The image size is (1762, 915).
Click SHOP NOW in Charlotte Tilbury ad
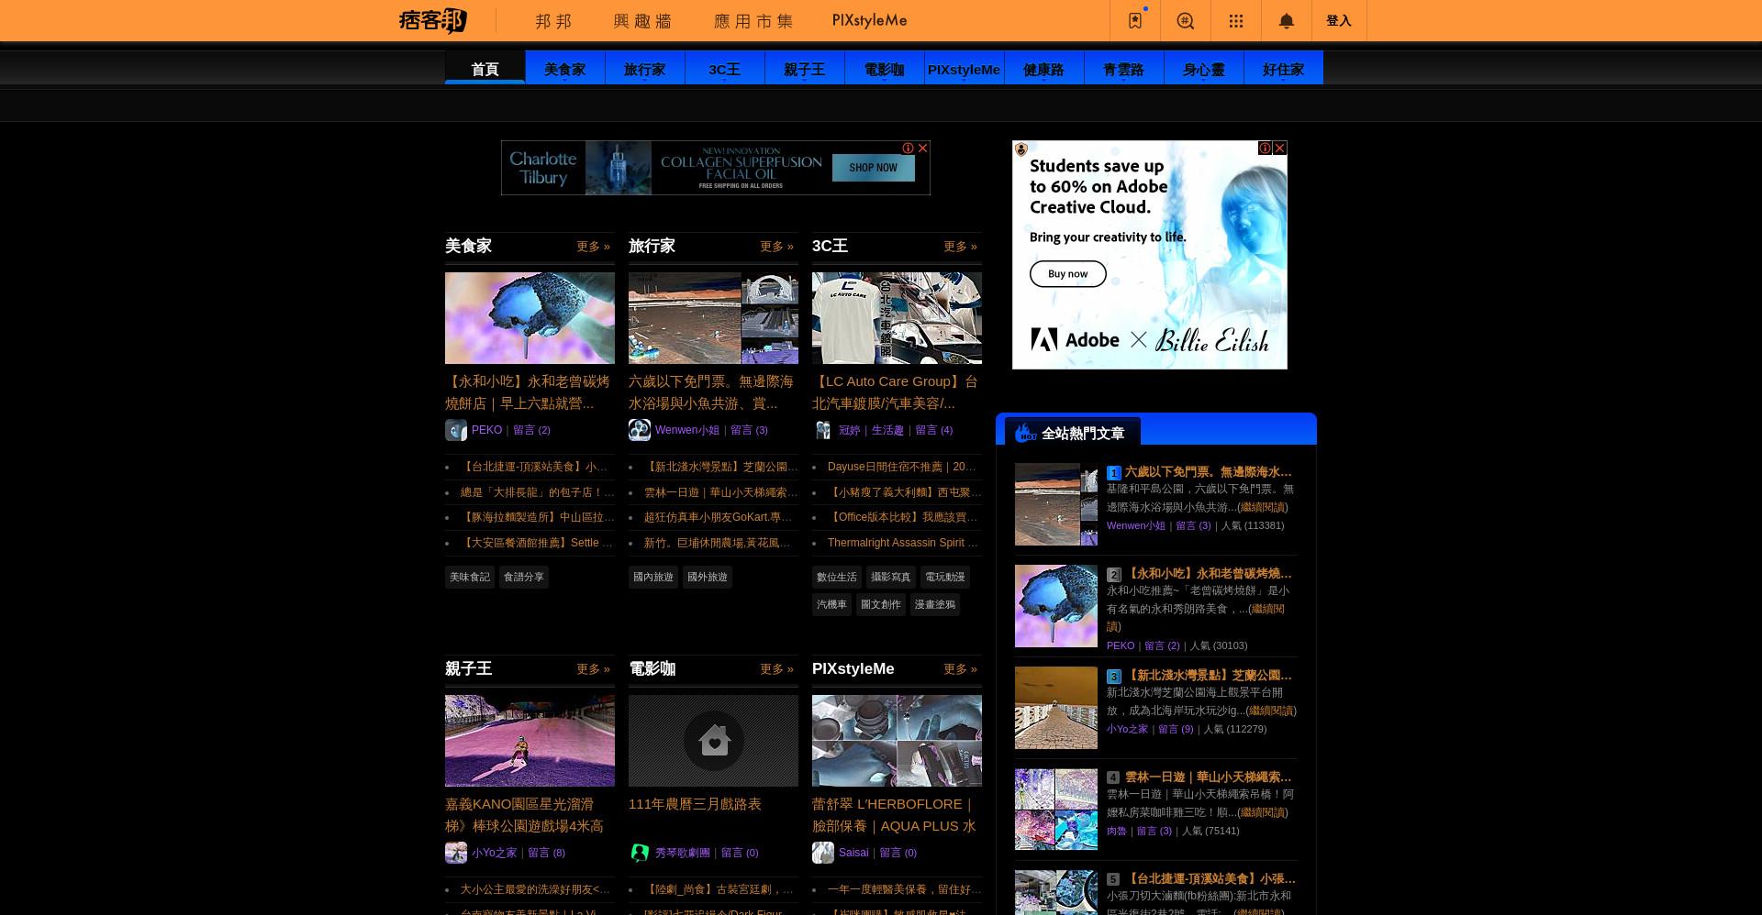click(x=873, y=168)
